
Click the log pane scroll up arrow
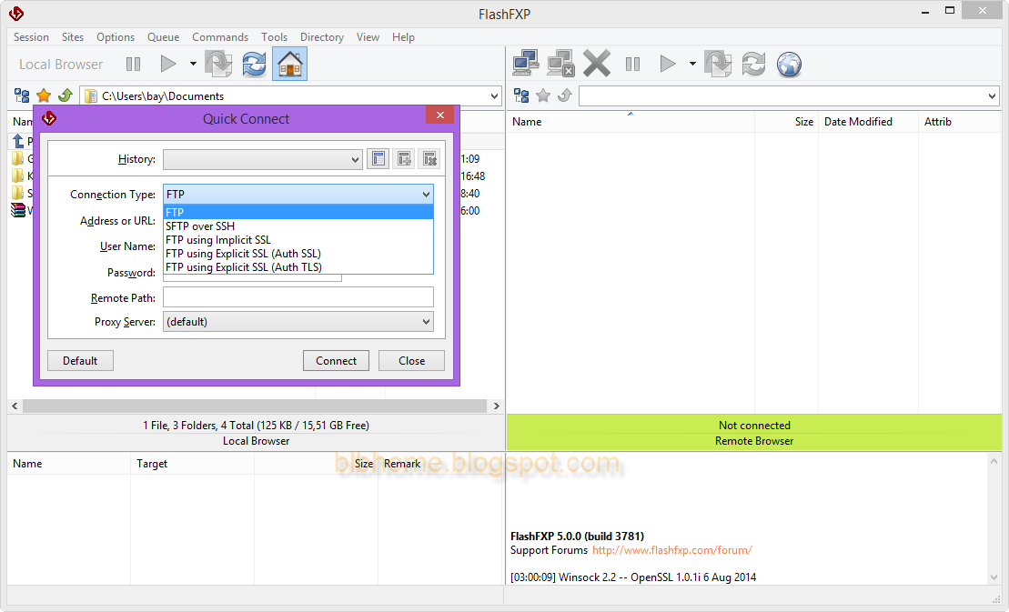(994, 461)
